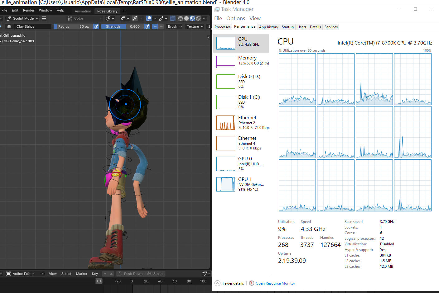
Task: Select the Clay Strips brush thumbnail
Action: [x=9, y=26]
